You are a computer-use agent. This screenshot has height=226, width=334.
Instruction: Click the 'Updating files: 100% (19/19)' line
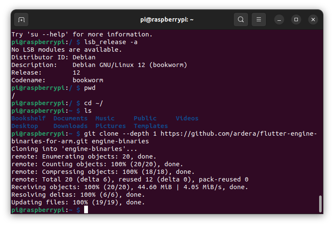(x=78, y=202)
